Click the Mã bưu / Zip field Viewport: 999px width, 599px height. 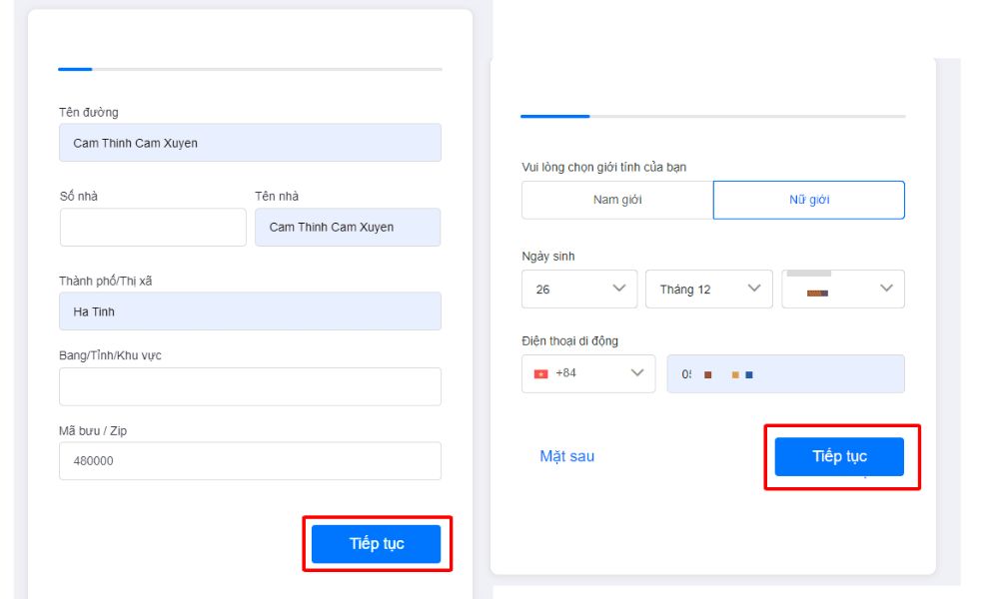point(250,461)
